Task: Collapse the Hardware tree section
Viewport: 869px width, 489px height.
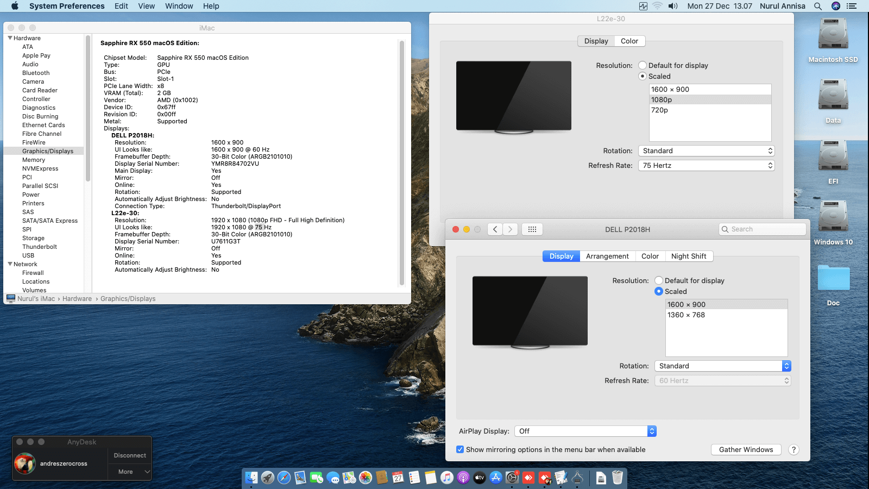Action: pos(10,38)
